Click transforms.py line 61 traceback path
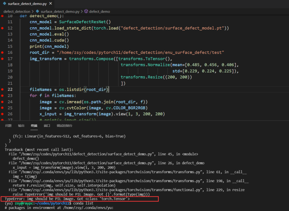 (x=111, y=172)
